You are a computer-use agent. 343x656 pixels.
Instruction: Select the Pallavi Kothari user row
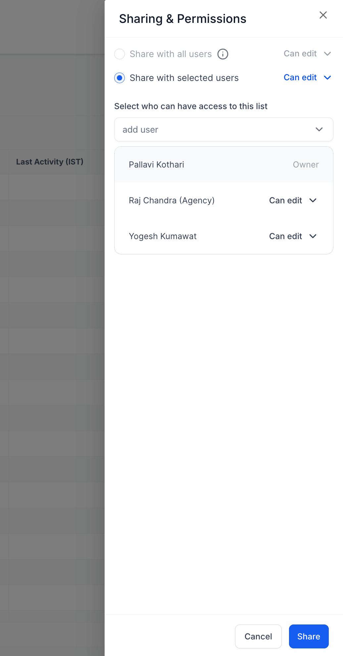coord(156,164)
